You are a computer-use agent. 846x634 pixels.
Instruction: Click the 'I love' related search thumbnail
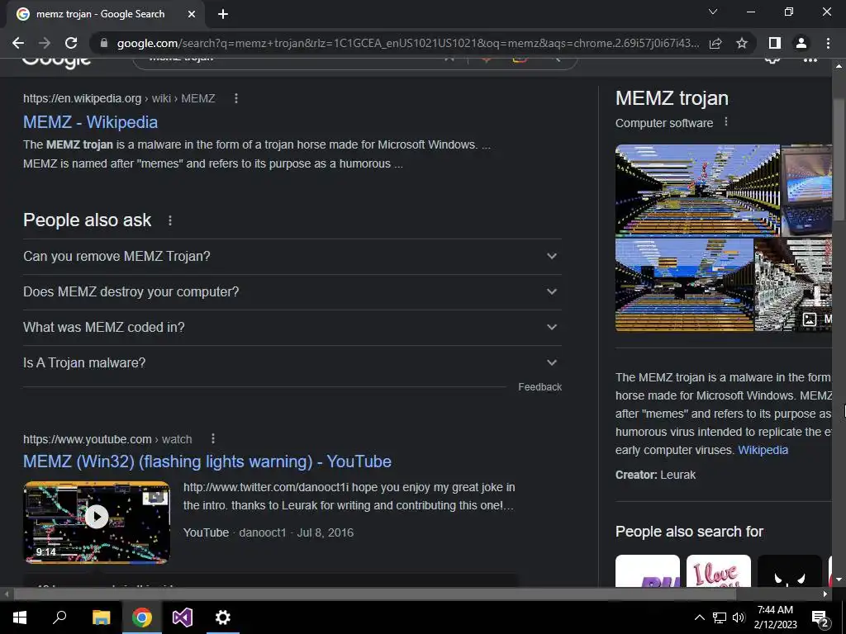pyautogui.click(x=718, y=571)
